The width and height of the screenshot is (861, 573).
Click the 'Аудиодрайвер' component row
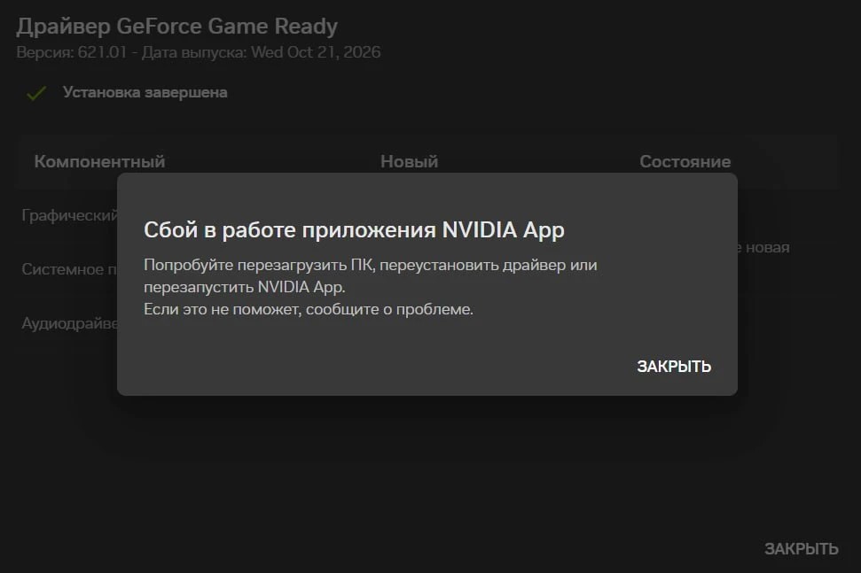coord(70,323)
